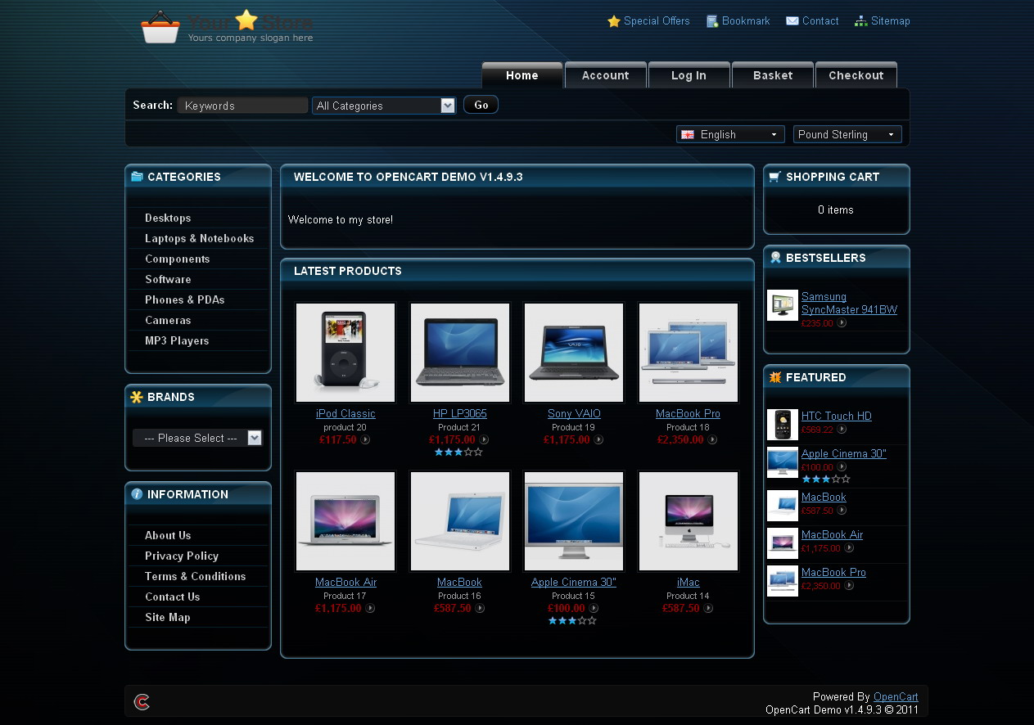
Task: Add Samsung SyncMaster via arrow icon
Action: [x=842, y=323]
